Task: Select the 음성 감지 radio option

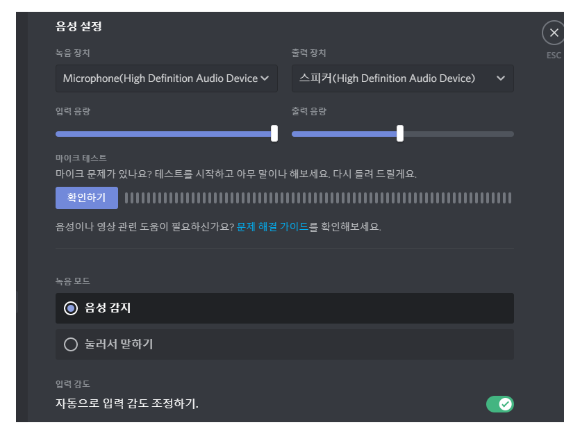Action: coord(285,308)
